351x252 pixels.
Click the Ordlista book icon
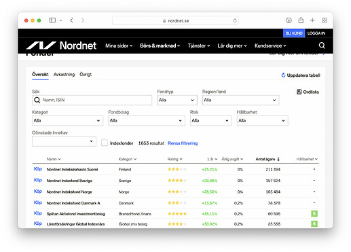coord(299,92)
